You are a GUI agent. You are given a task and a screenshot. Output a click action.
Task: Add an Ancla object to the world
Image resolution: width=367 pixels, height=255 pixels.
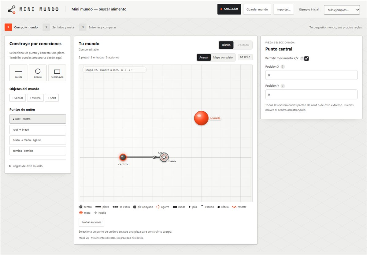tap(52, 98)
